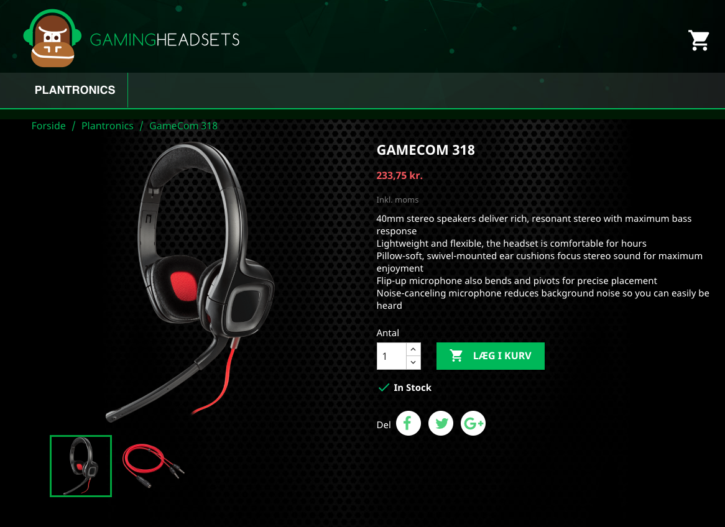Select the red cable thumbnail

point(152,466)
